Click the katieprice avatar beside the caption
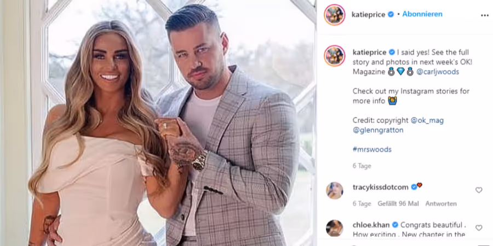This screenshot has height=246, width=493. point(335,56)
